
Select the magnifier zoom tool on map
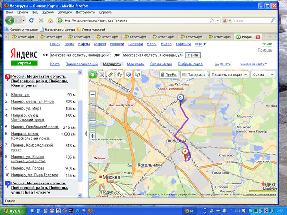pyautogui.click(x=101, y=75)
